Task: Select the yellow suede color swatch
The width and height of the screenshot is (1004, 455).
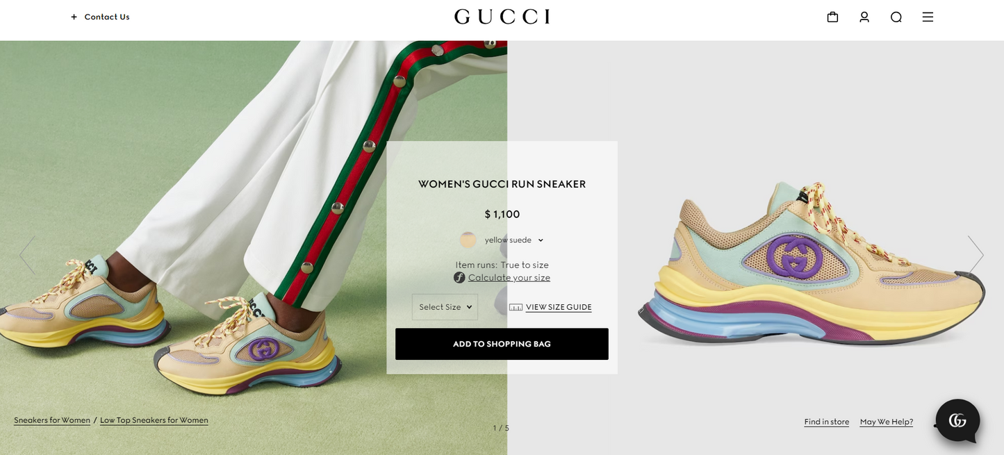Action: (468, 240)
